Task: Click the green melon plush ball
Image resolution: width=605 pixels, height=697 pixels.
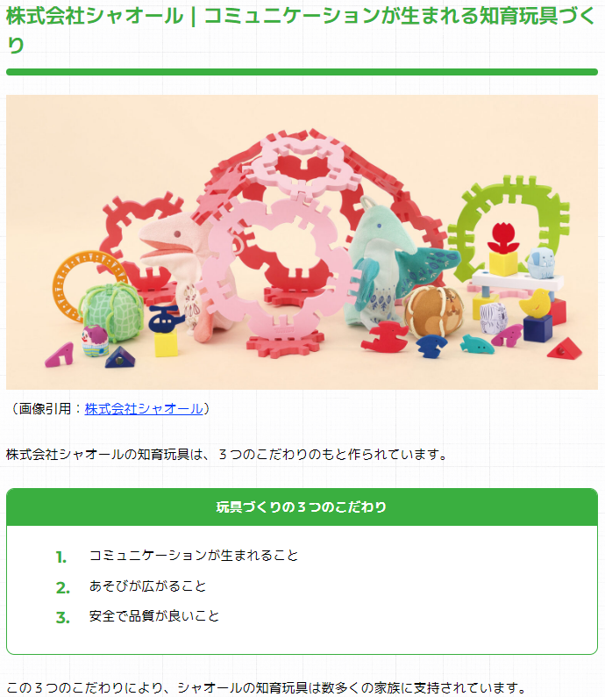Action: 111,311
